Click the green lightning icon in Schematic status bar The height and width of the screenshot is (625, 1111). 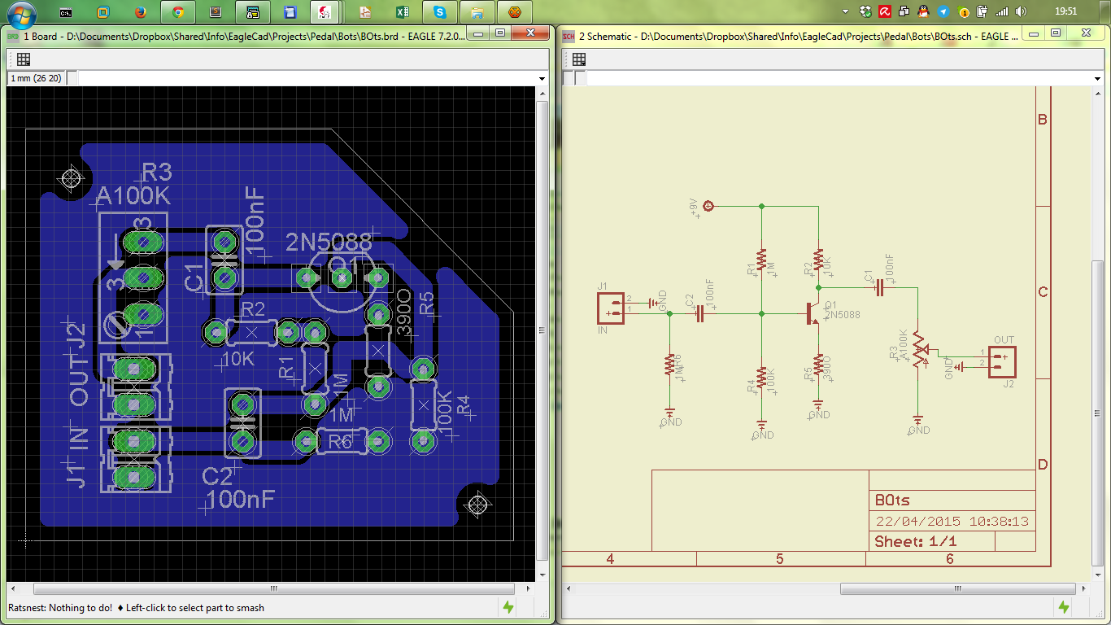pyautogui.click(x=1064, y=607)
